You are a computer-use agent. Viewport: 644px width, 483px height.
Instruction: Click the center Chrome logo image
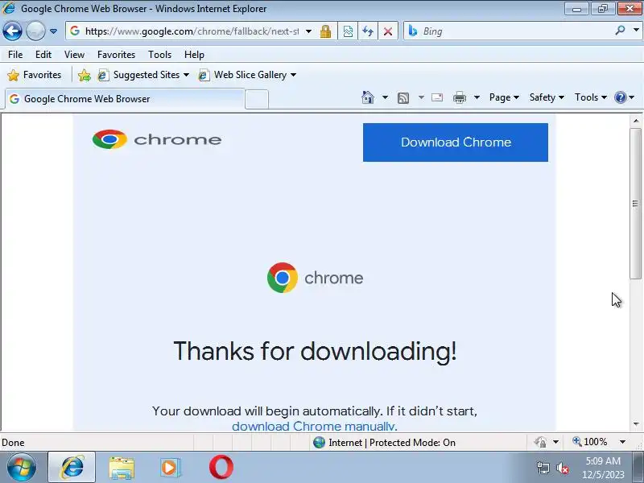(x=315, y=278)
